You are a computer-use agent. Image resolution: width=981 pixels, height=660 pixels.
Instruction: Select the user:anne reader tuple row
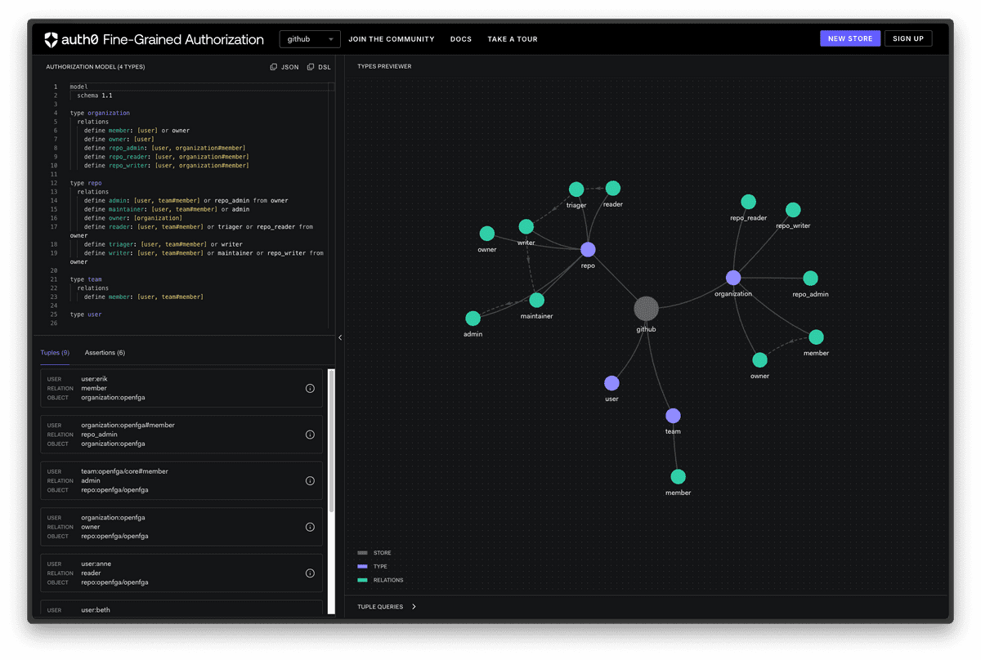click(x=181, y=573)
